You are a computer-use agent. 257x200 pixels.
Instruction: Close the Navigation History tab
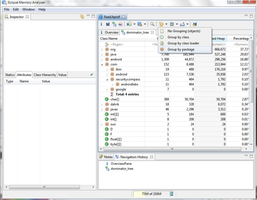point(151,157)
